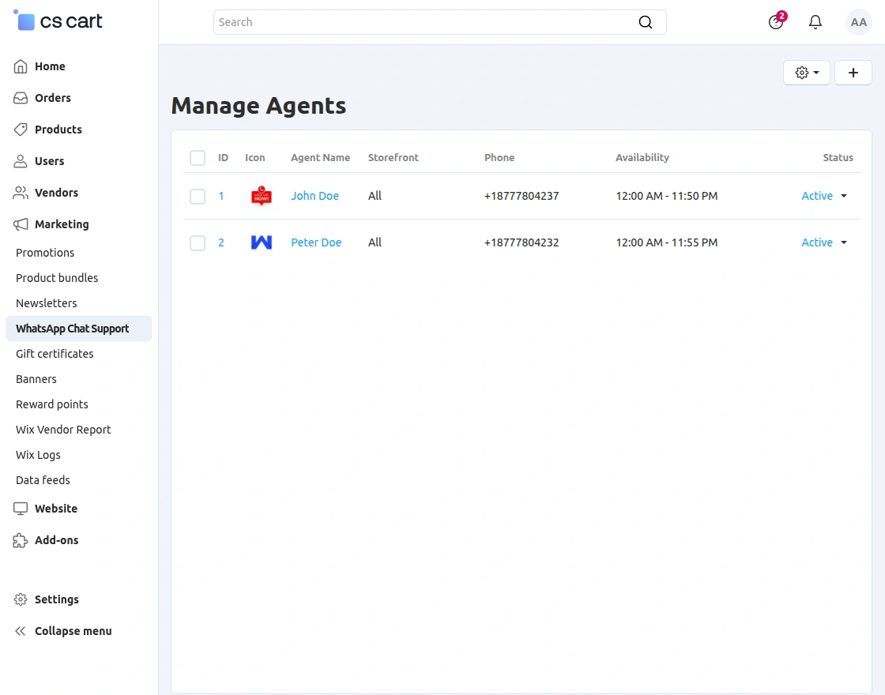Image resolution: width=885 pixels, height=695 pixels.
Task: Go to Data feeds submenu
Action: click(x=43, y=480)
